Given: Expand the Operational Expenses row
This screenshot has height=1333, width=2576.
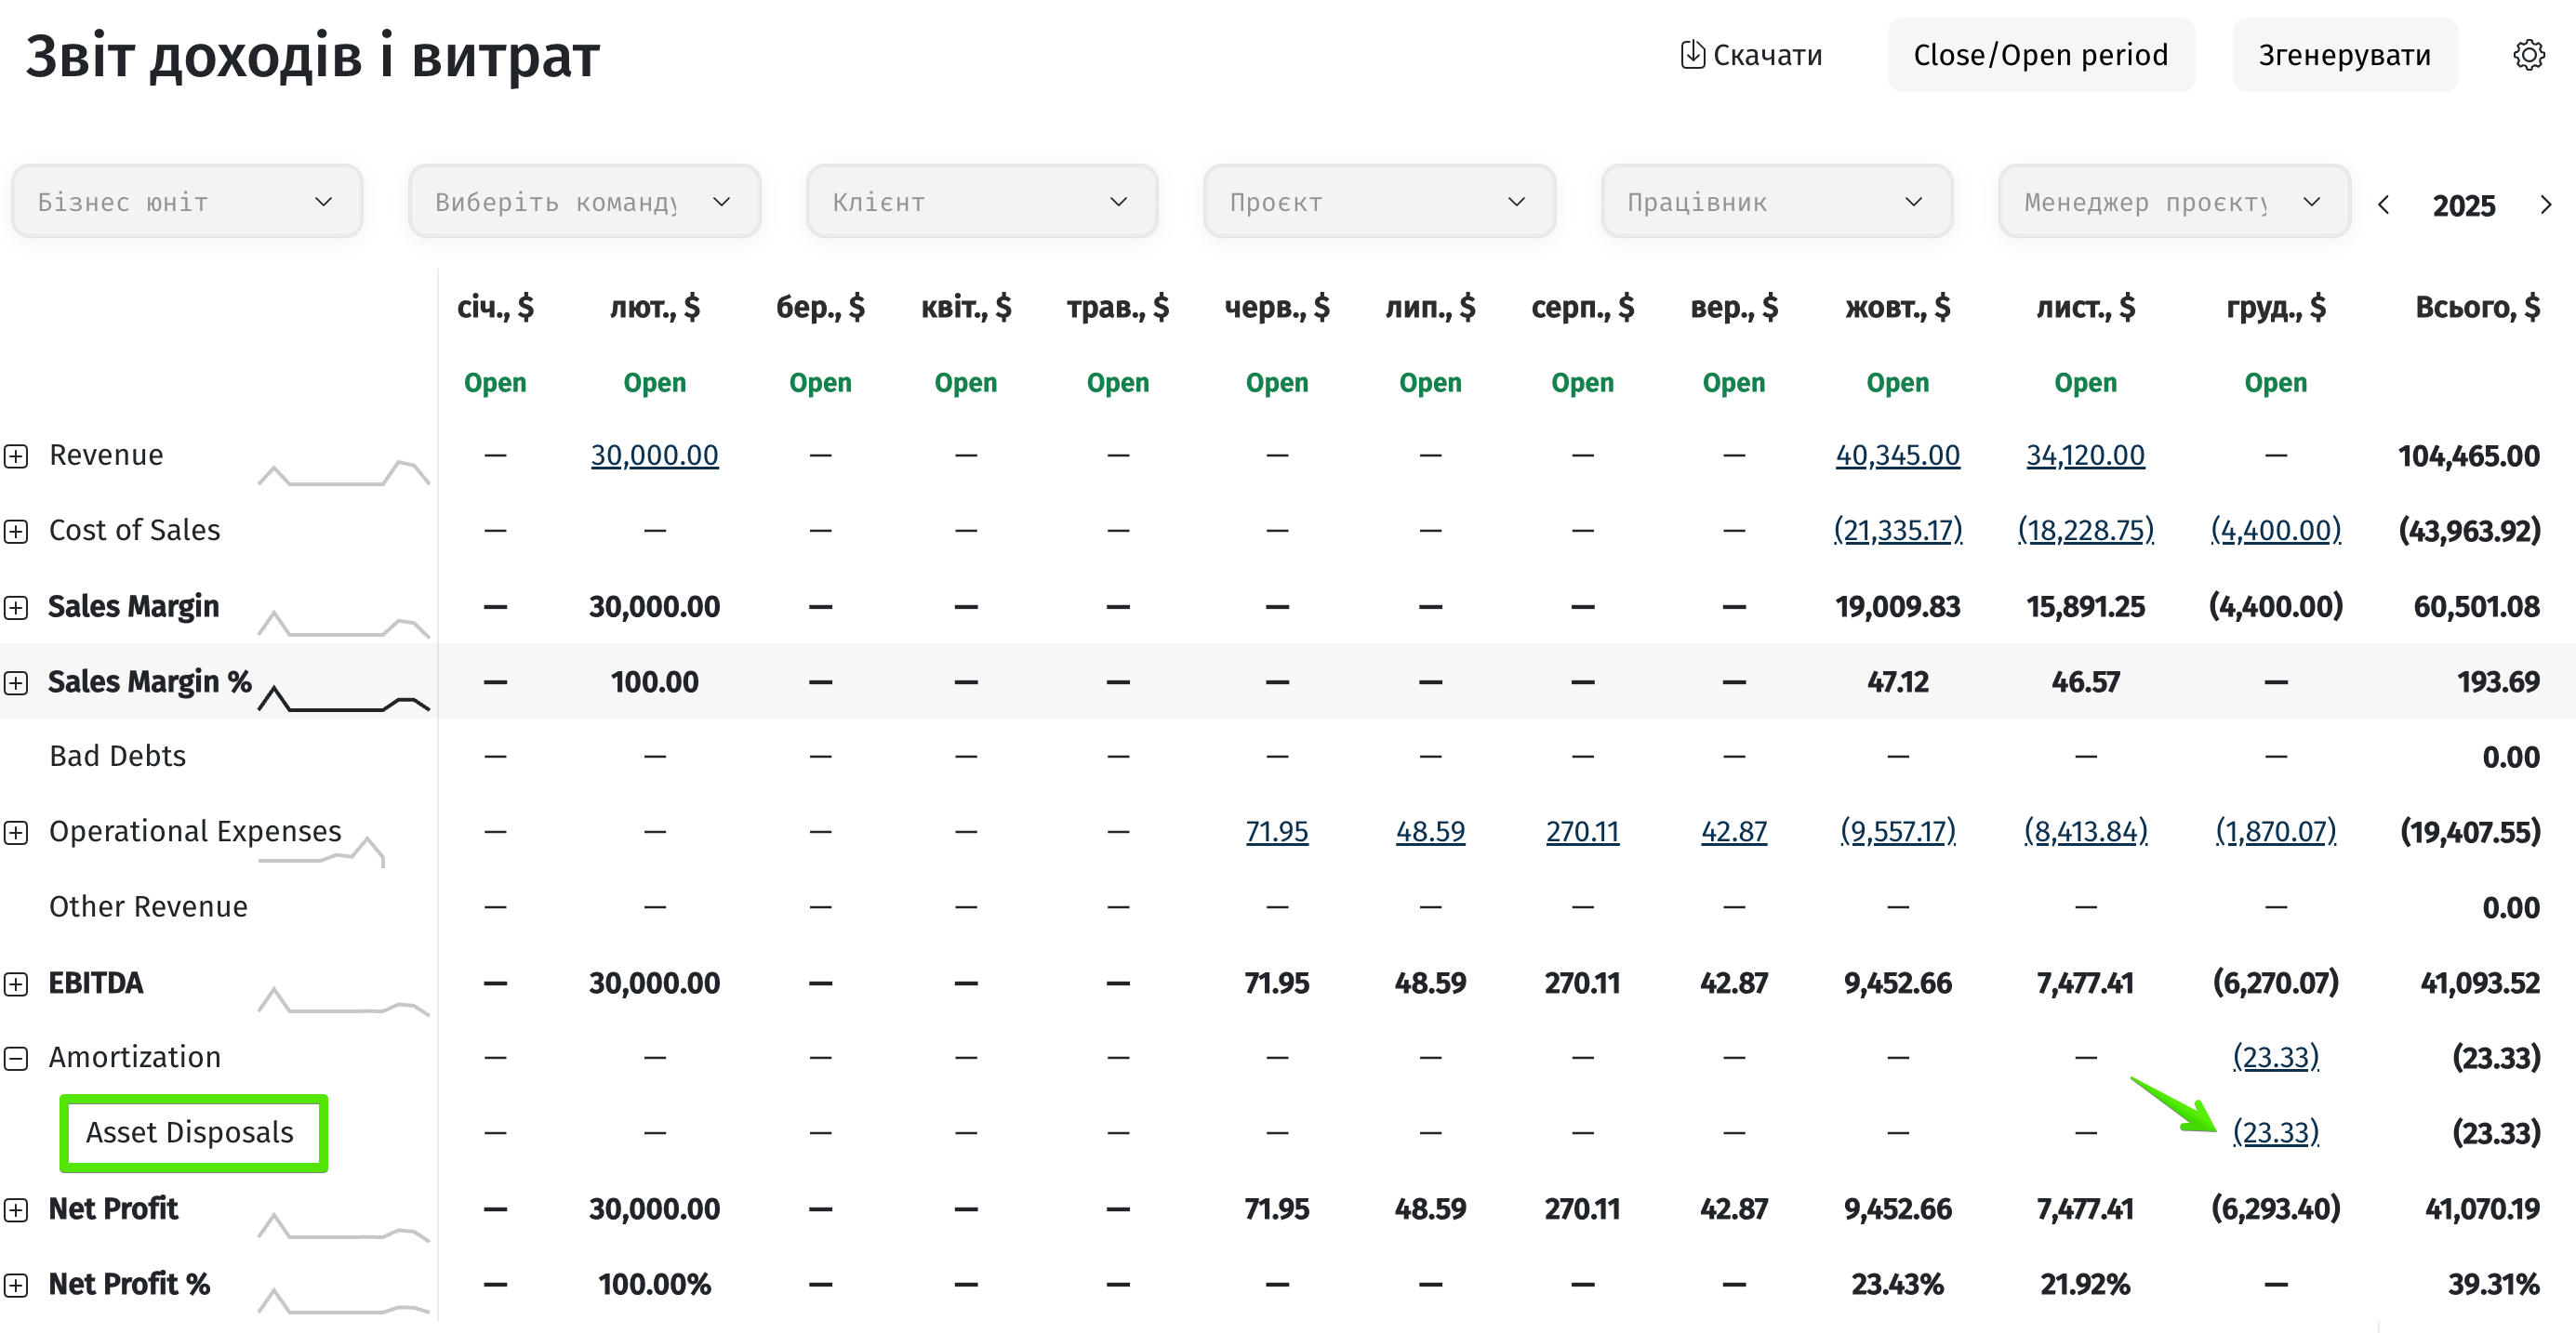Looking at the screenshot, I should pos(16,832).
